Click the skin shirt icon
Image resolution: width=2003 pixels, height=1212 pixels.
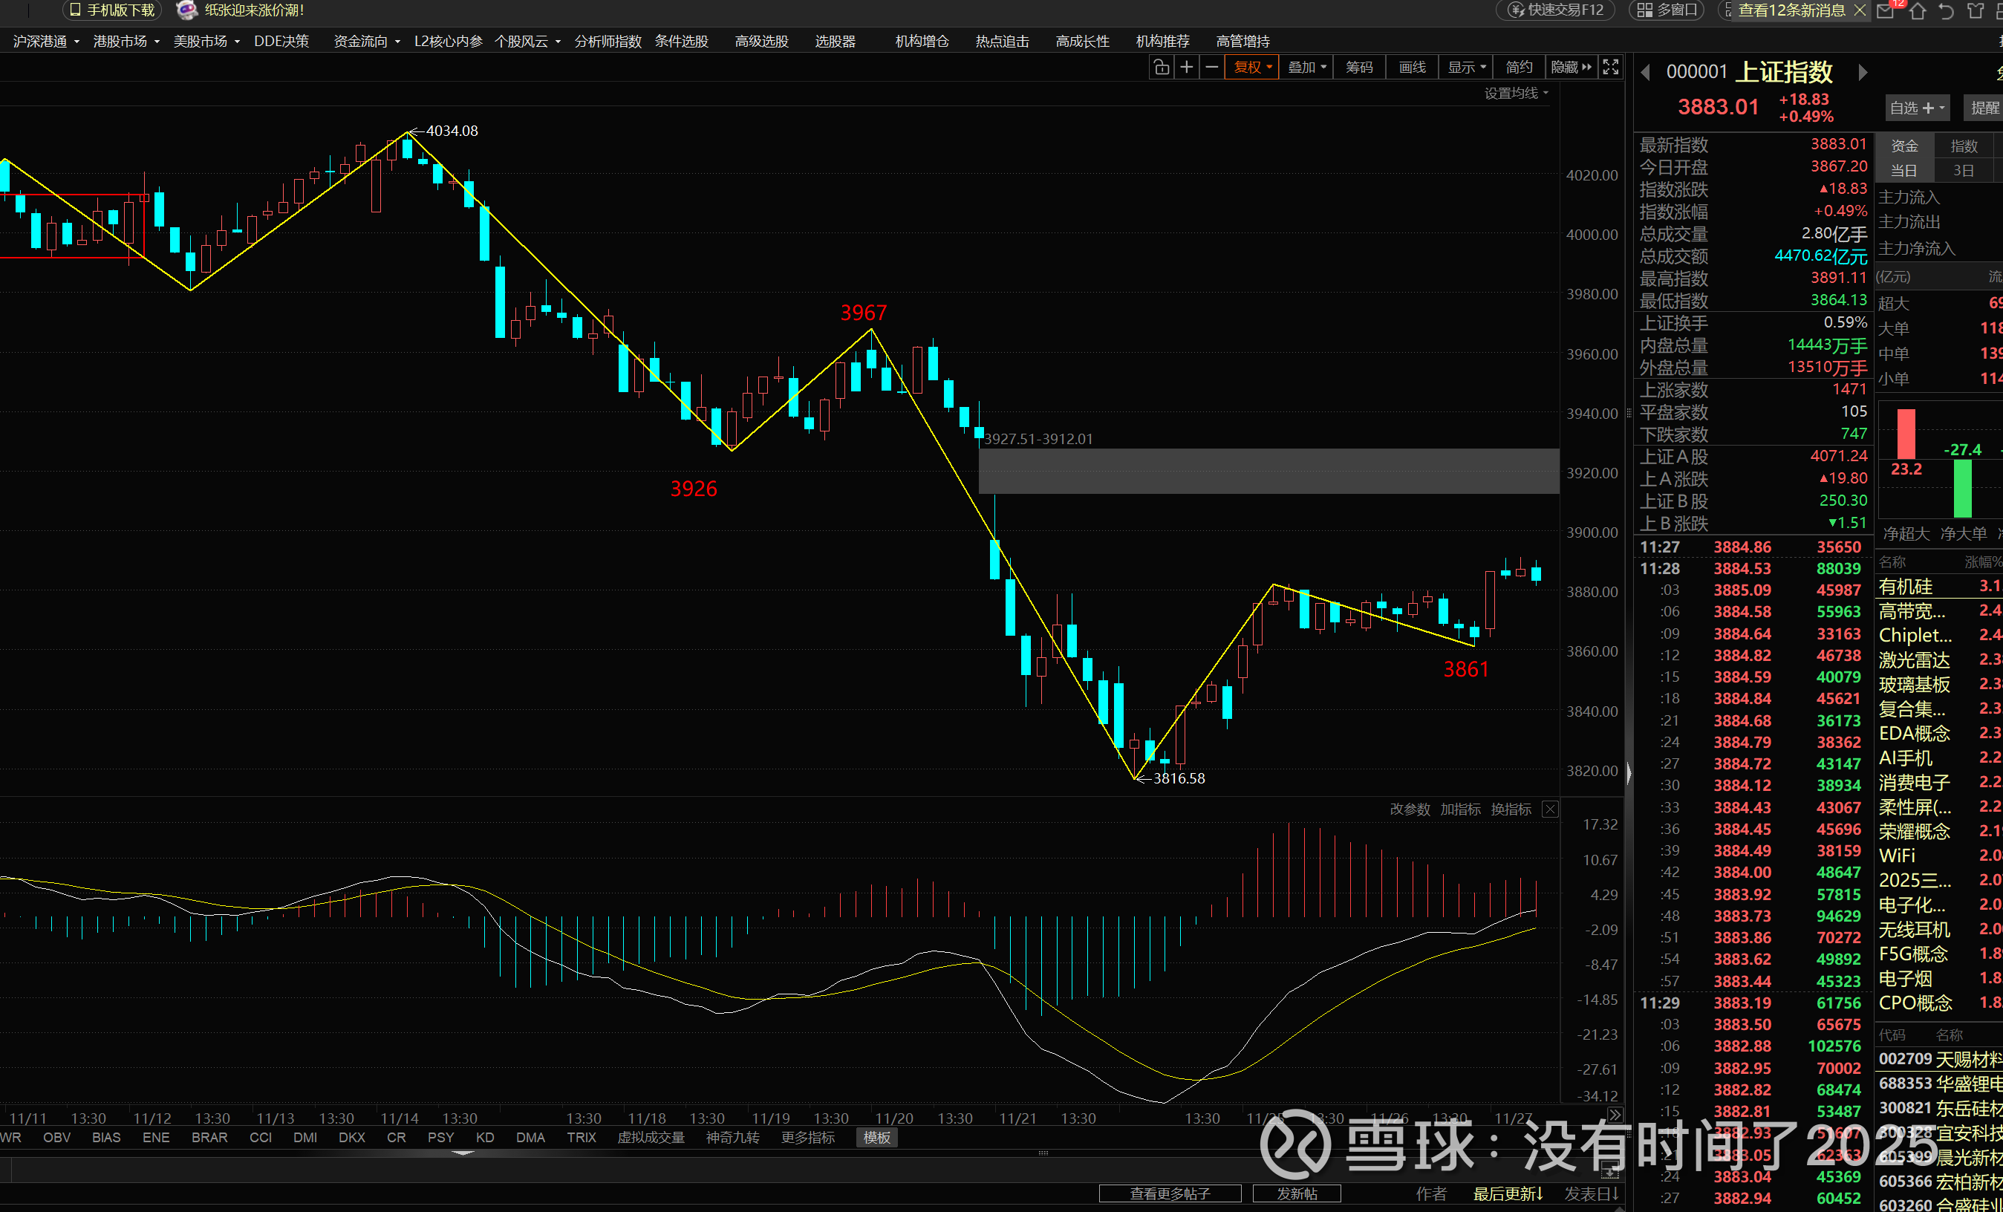tap(1975, 10)
